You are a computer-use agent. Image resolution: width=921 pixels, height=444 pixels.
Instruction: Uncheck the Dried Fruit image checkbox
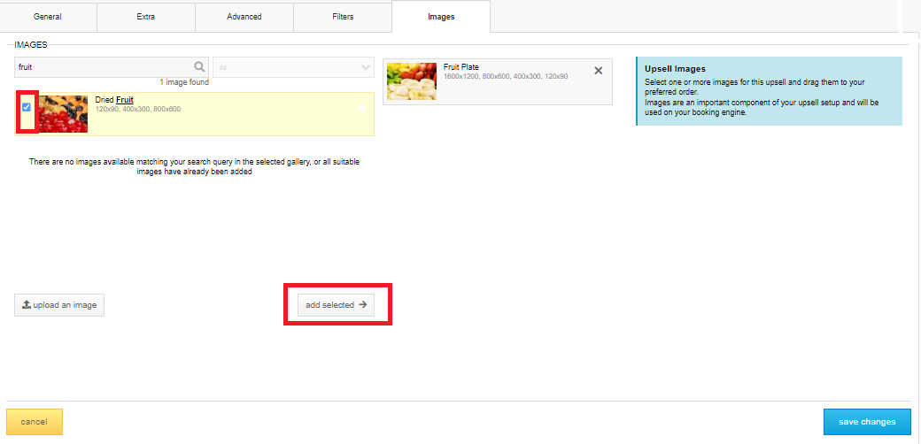click(27, 107)
